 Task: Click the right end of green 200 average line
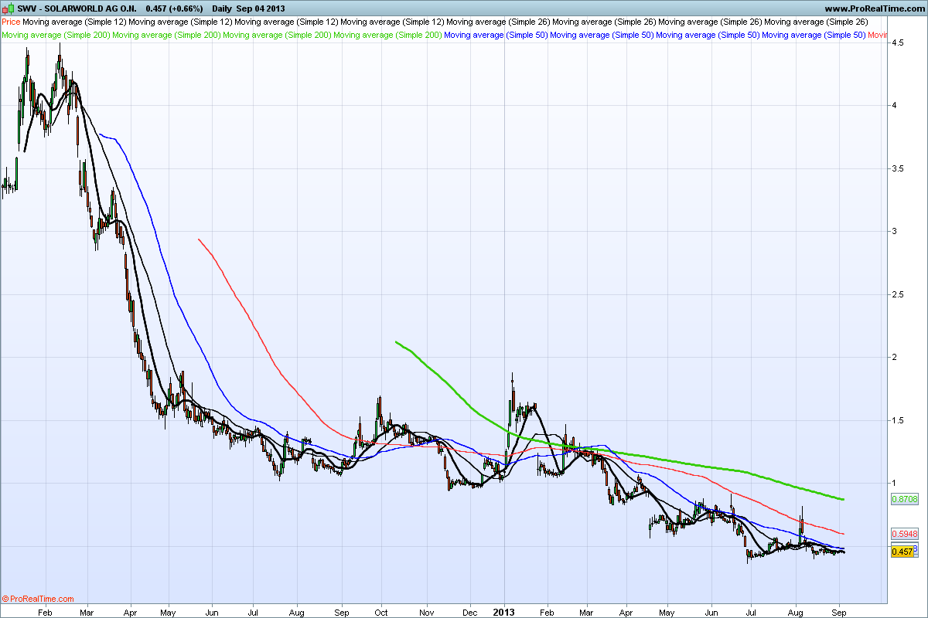pos(842,499)
